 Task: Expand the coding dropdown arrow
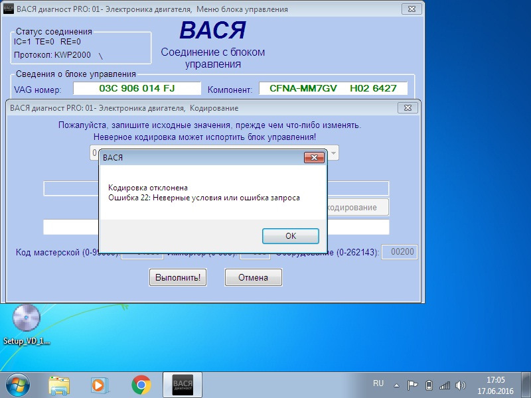[333, 153]
